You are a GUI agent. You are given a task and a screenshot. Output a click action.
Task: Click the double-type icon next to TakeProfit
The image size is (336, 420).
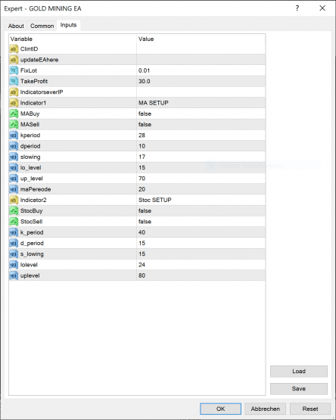pos(14,81)
